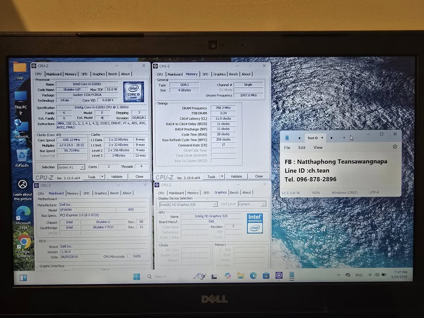
Task: Open Notepad settings gear
Action: coord(395,147)
